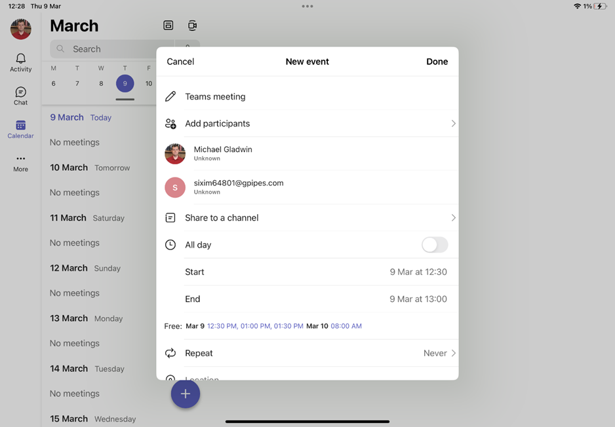Tap the Meet now video icon

point(192,26)
